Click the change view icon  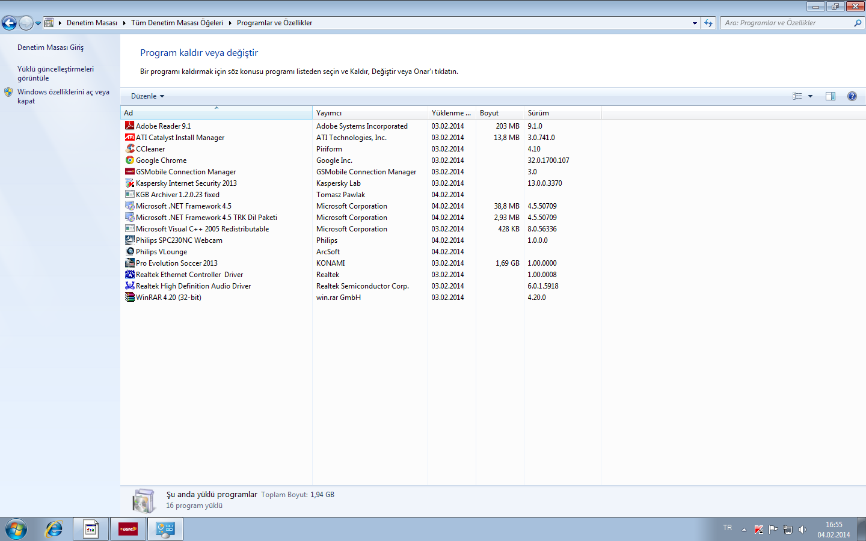[797, 96]
